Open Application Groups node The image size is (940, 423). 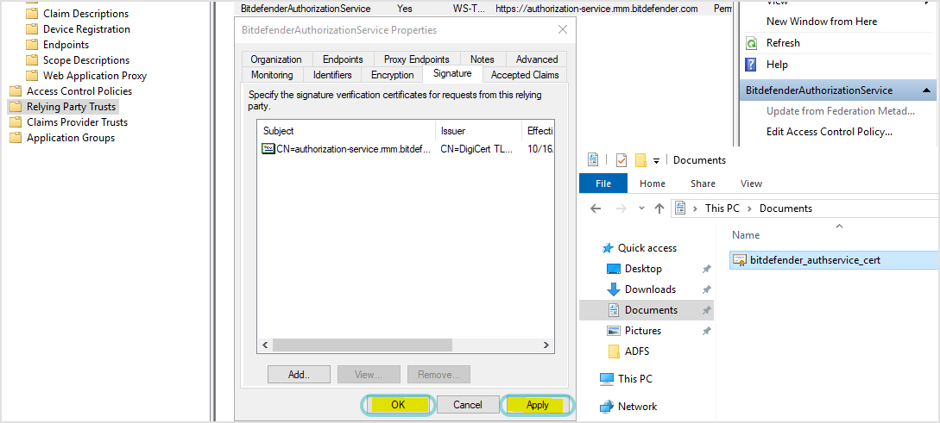[x=71, y=138]
